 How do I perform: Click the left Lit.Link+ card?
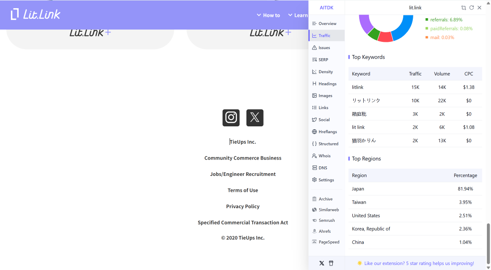click(90, 39)
